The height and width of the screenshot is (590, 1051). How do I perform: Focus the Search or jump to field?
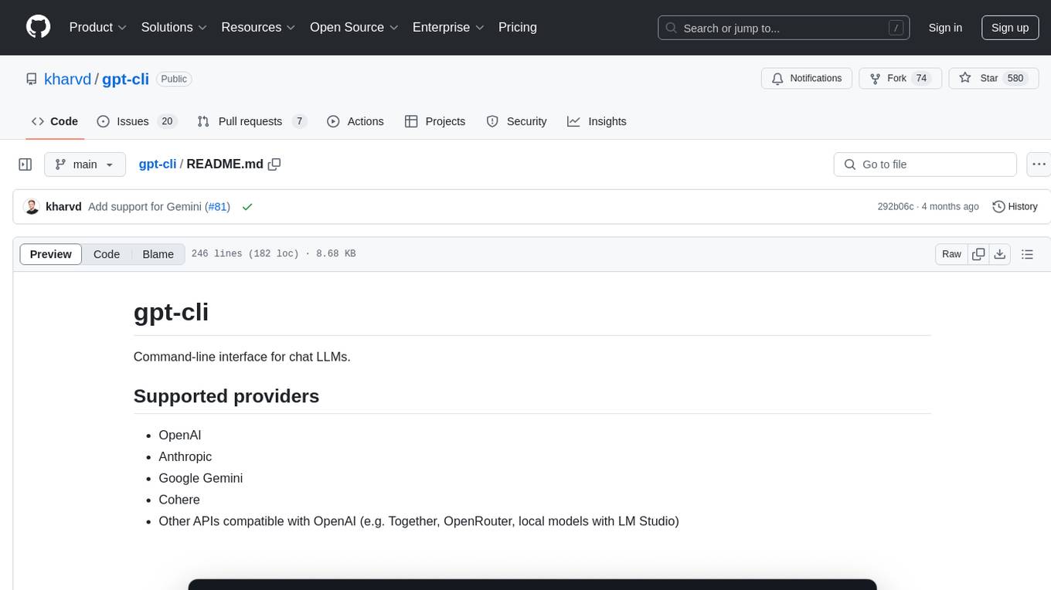784,28
